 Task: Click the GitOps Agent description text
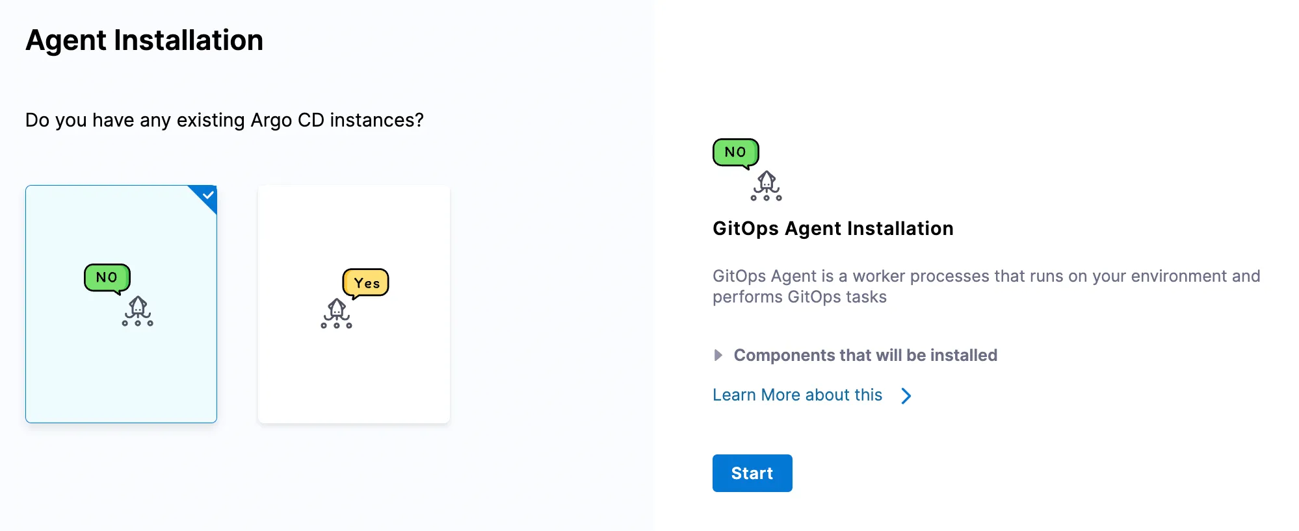pyautogui.click(x=986, y=286)
